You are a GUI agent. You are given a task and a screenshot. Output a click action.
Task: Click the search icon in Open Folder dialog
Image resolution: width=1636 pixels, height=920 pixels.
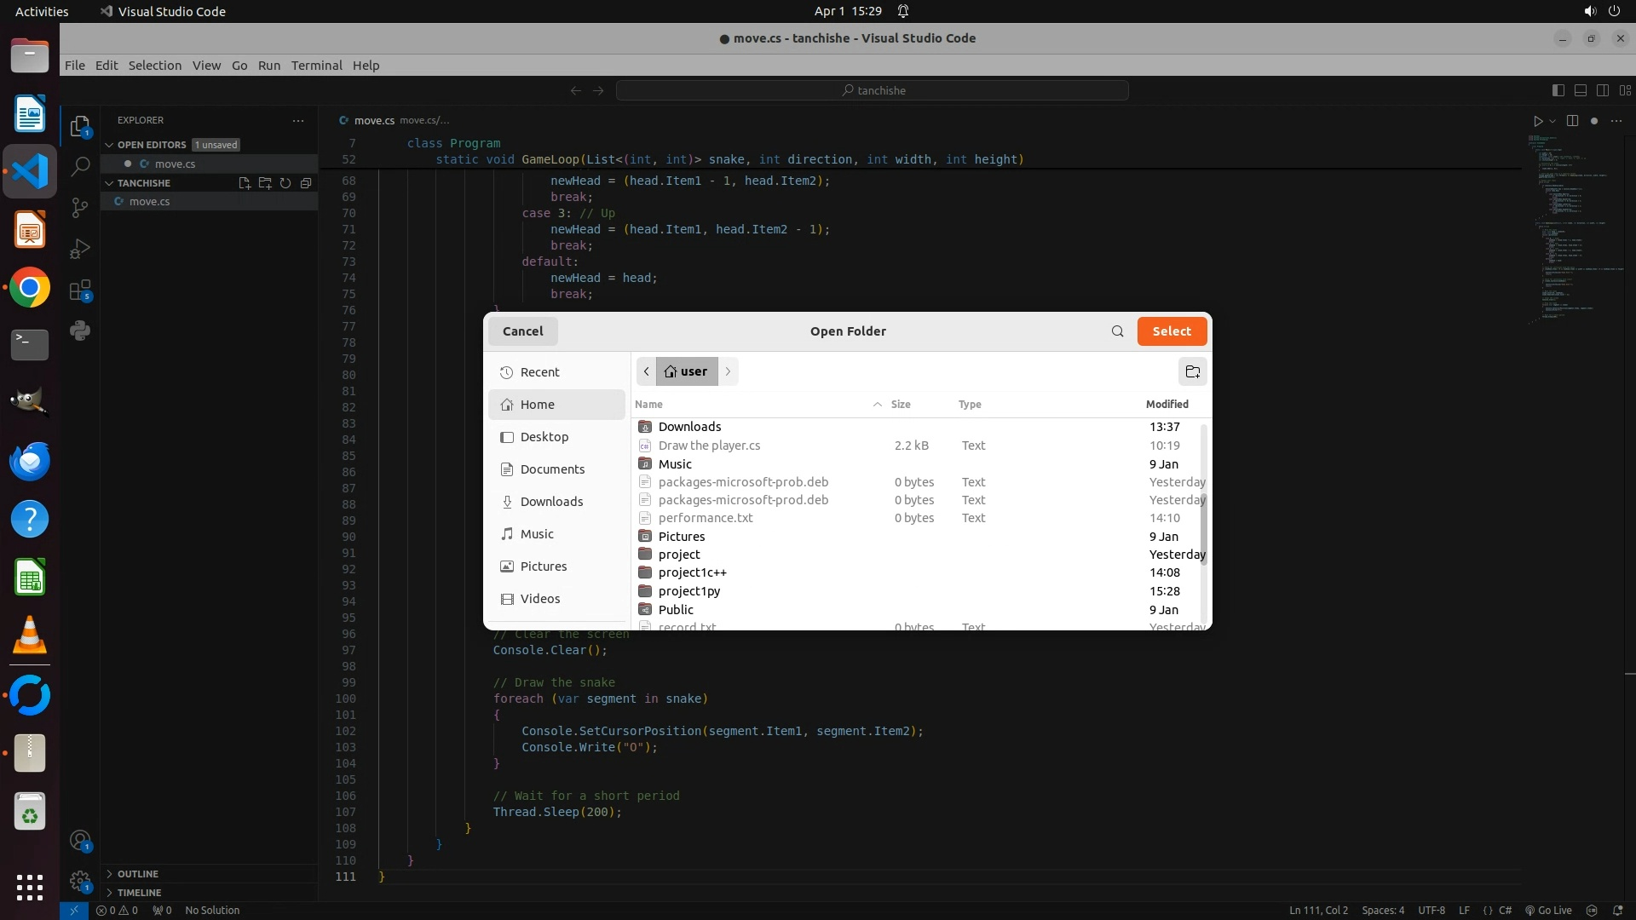point(1117,331)
